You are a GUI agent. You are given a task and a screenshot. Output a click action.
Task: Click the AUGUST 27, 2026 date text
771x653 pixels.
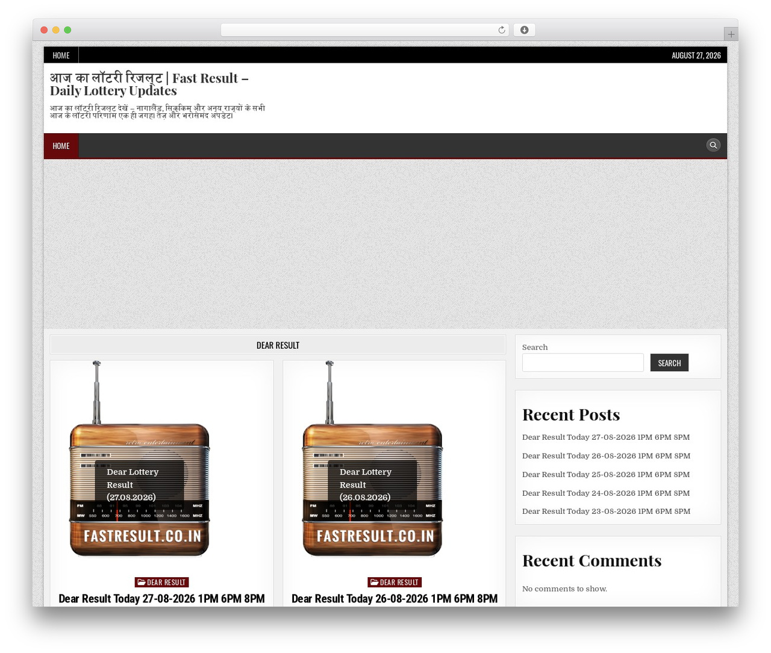click(696, 55)
